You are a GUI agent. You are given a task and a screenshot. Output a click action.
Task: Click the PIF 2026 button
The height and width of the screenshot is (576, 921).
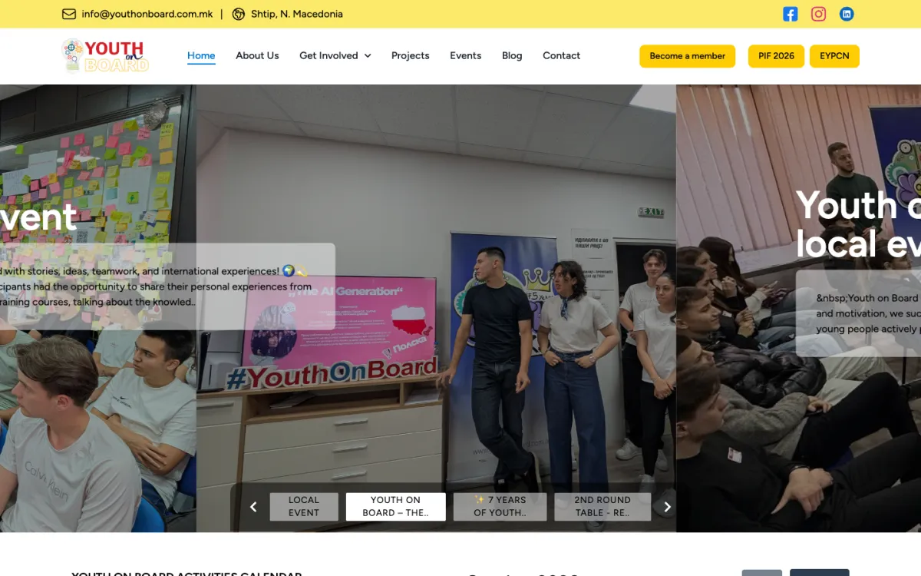pyautogui.click(x=777, y=56)
